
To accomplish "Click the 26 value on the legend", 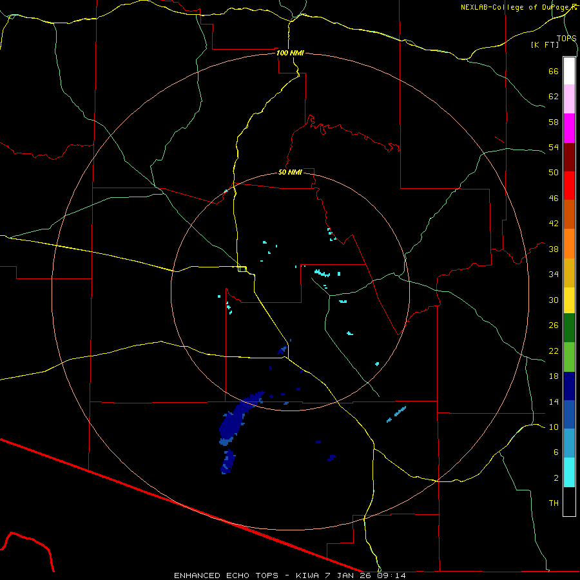I will point(554,325).
